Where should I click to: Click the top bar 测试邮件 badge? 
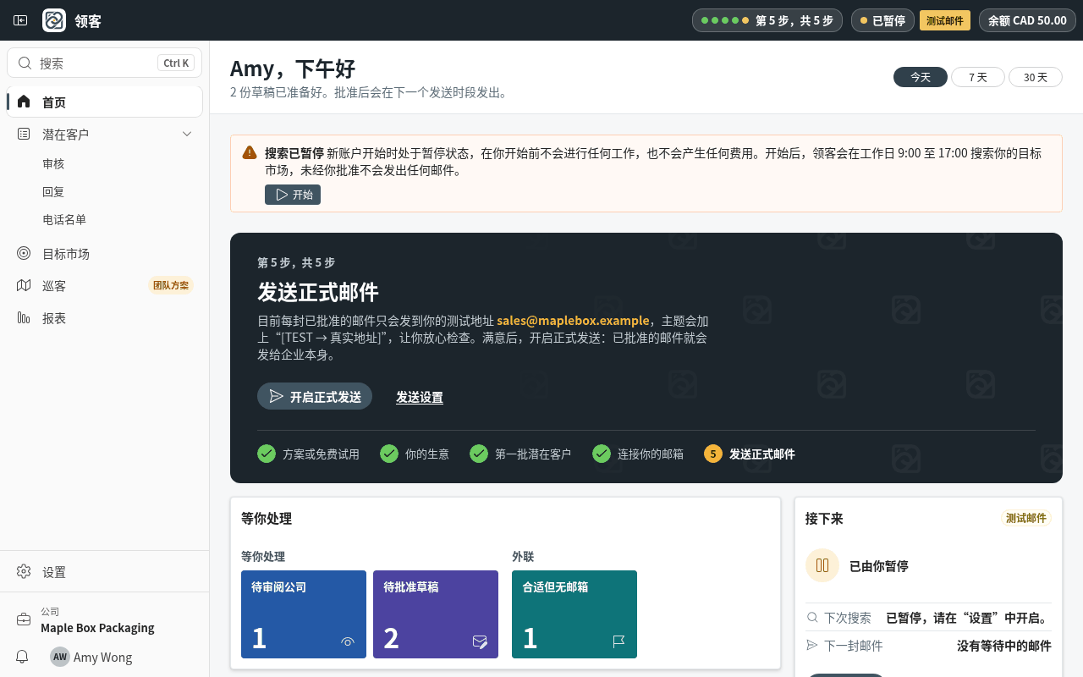point(945,20)
